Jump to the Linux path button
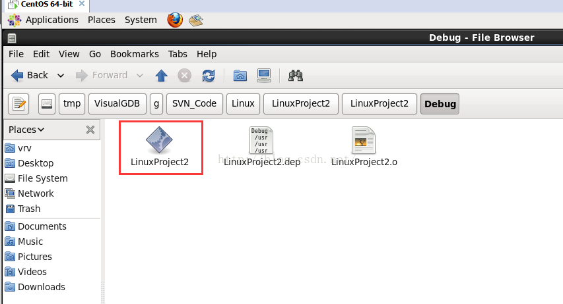563x304 pixels. pyautogui.click(x=243, y=104)
